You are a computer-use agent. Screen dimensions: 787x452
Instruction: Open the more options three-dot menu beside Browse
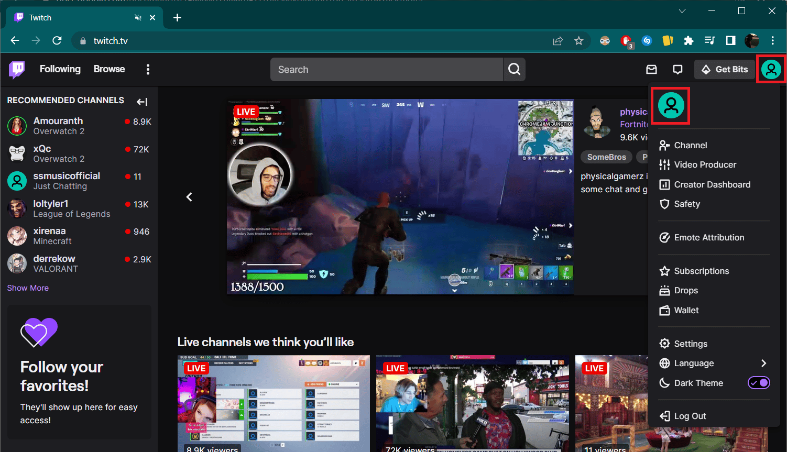pyautogui.click(x=148, y=69)
